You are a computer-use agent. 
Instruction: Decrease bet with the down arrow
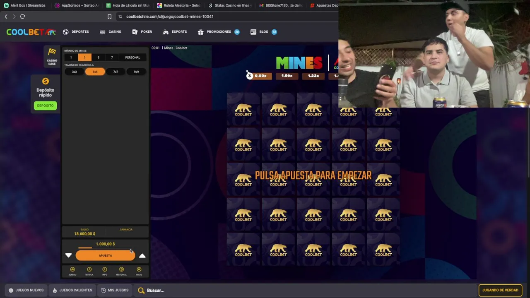[69, 256]
